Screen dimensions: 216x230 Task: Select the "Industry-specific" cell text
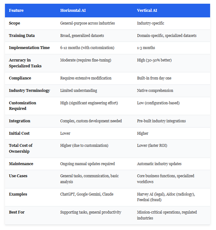[151, 23]
